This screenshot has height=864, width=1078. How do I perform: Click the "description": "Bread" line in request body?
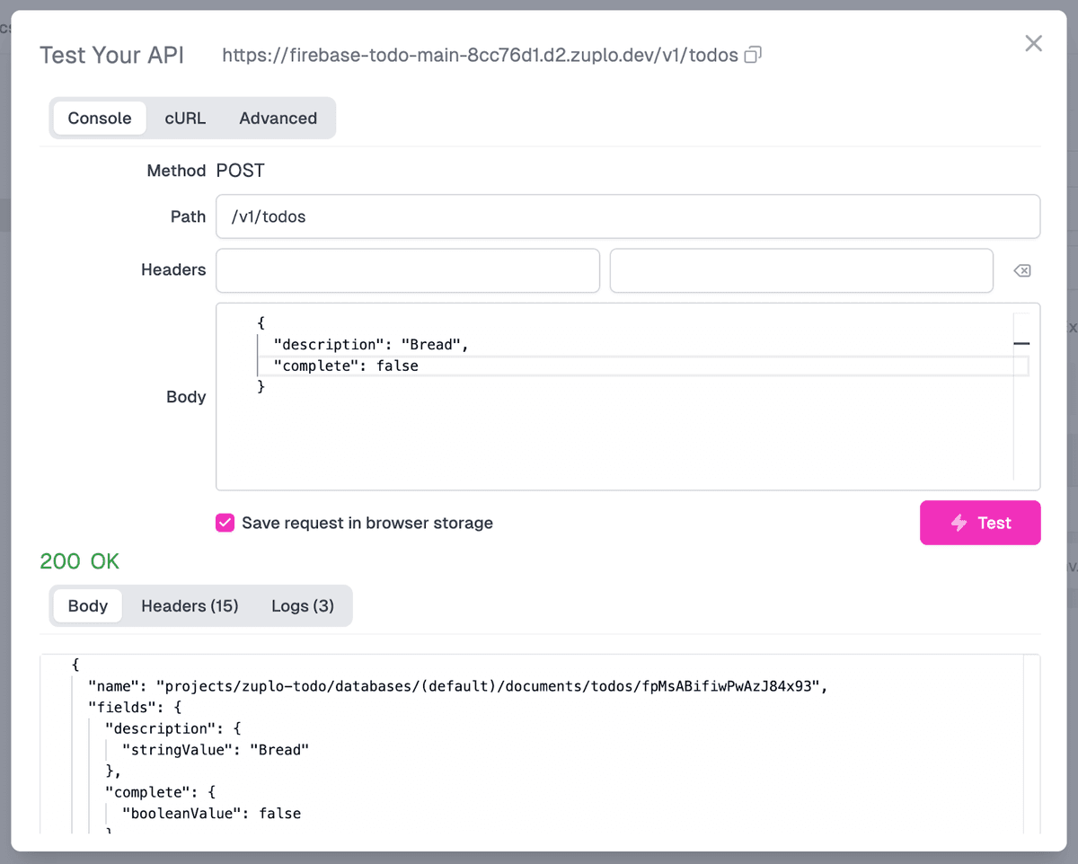coord(371,344)
